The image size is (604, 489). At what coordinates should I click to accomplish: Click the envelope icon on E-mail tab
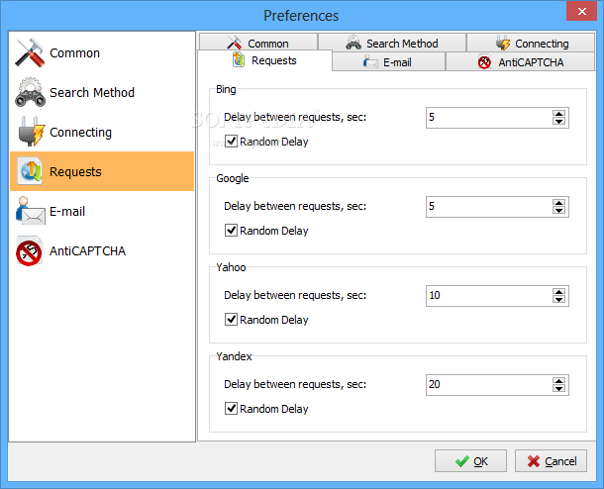click(370, 61)
